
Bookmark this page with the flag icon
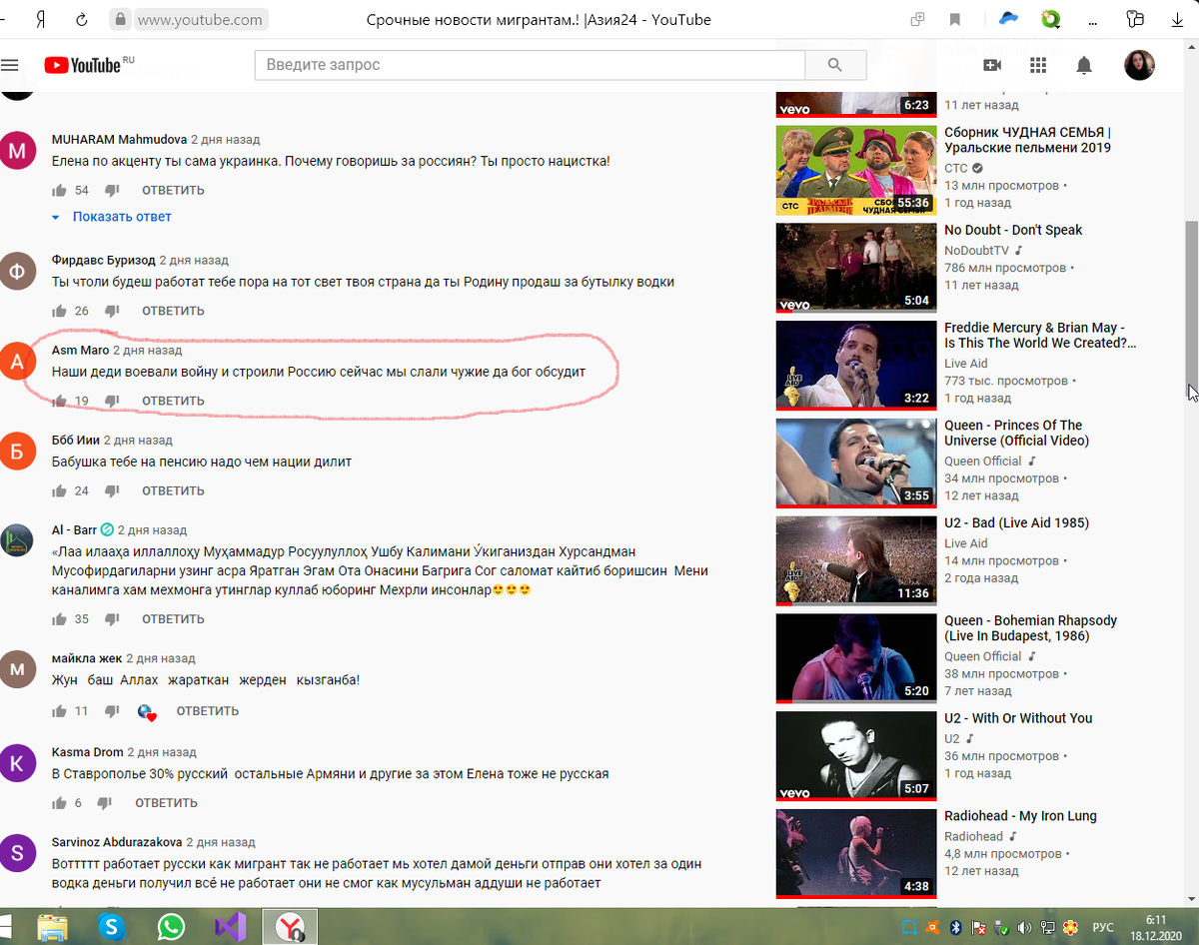pos(955,19)
